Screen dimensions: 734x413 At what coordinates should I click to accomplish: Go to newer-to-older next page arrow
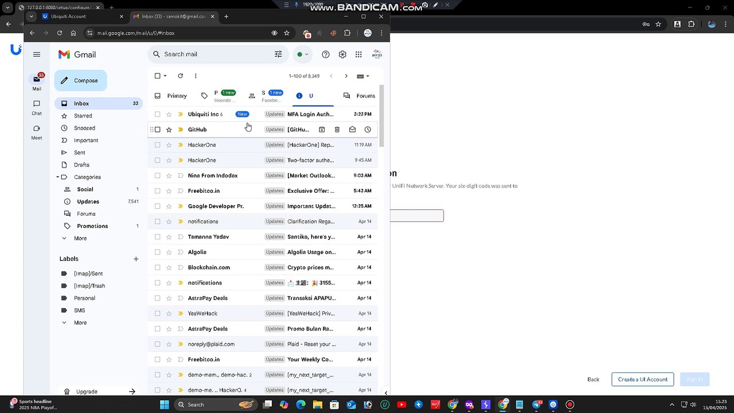pyautogui.click(x=346, y=76)
